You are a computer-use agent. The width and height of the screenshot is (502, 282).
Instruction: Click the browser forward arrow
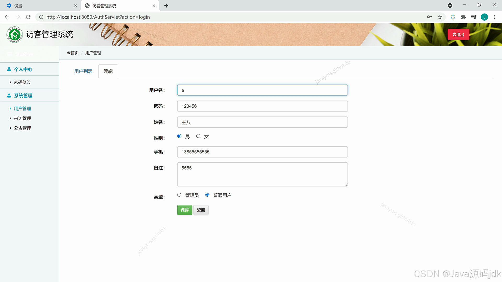pyautogui.click(x=18, y=17)
